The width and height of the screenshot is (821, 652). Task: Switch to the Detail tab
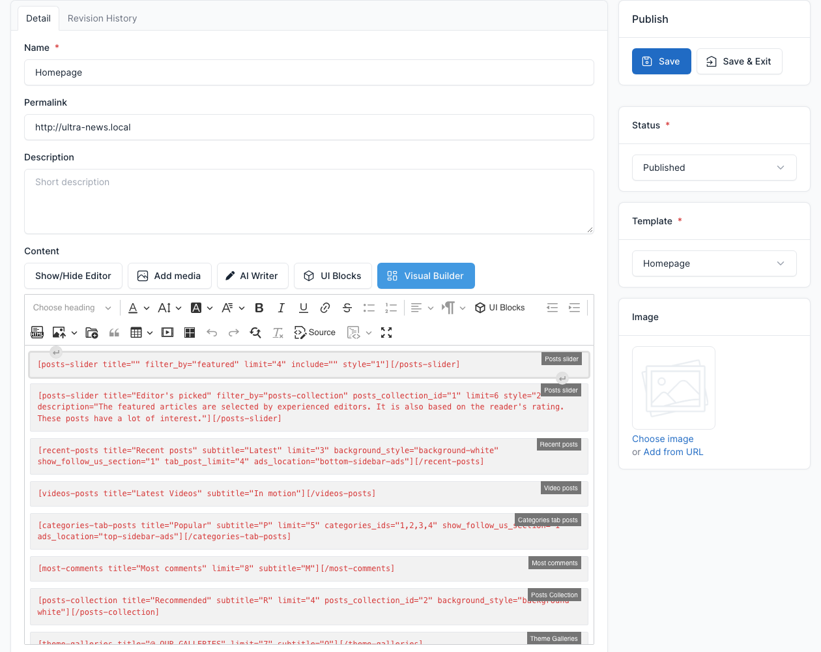(38, 18)
